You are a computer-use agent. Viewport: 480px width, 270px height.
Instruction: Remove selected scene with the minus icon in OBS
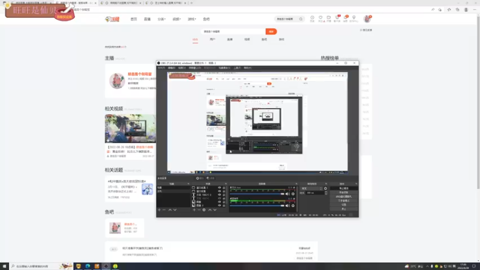[x=164, y=210]
